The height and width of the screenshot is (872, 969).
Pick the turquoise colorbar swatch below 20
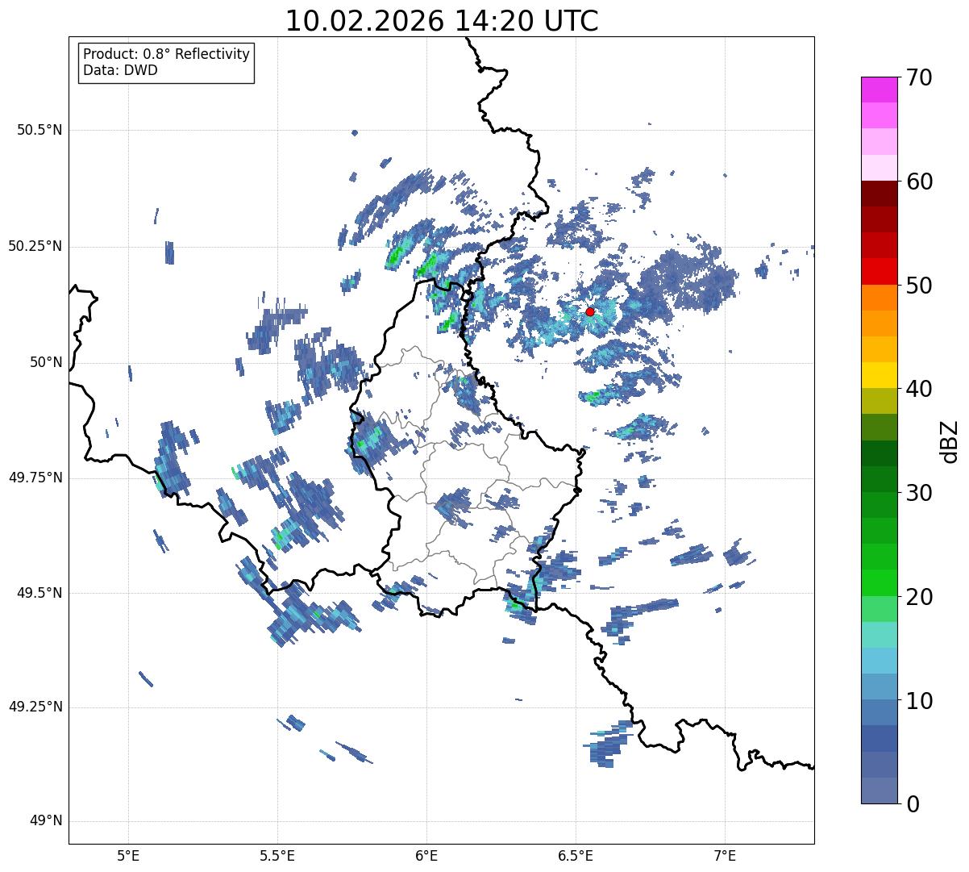[x=879, y=635]
